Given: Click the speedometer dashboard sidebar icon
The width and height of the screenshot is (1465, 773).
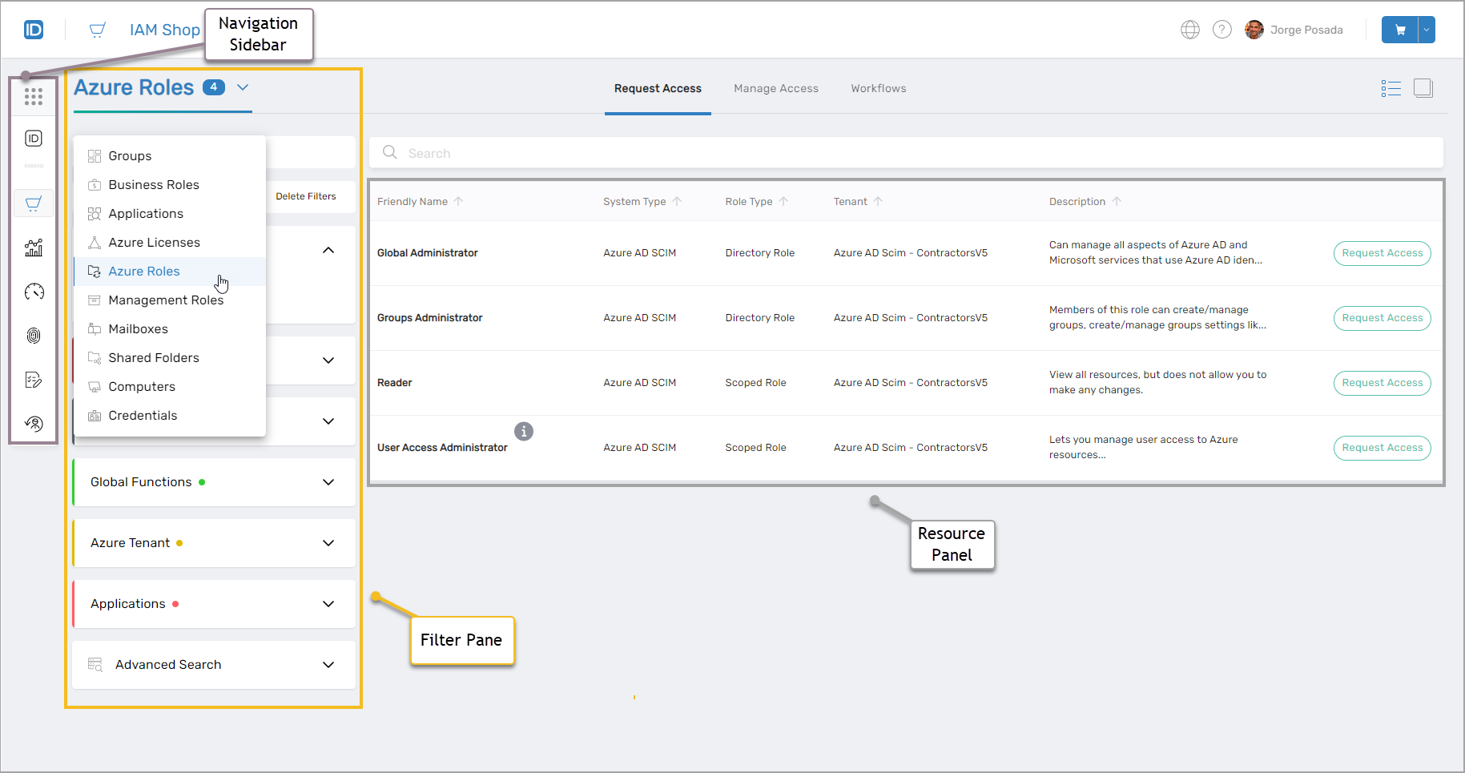Looking at the screenshot, I should 33,292.
